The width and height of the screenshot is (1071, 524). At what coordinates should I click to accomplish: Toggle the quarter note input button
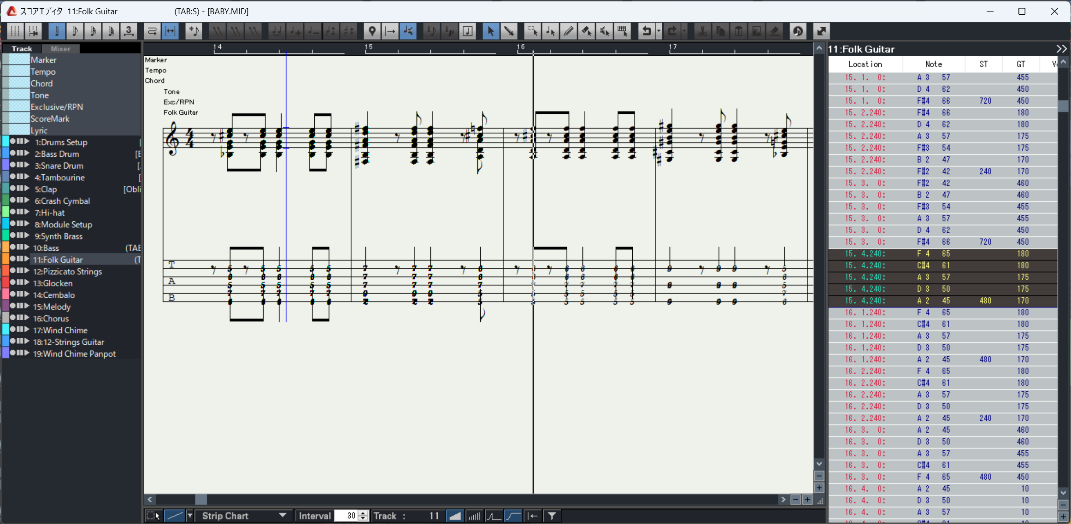[57, 31]
